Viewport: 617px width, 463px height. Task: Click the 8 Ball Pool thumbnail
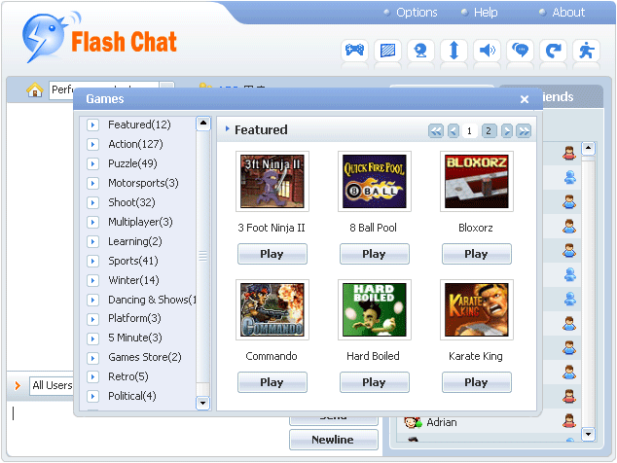coord(375,181)
